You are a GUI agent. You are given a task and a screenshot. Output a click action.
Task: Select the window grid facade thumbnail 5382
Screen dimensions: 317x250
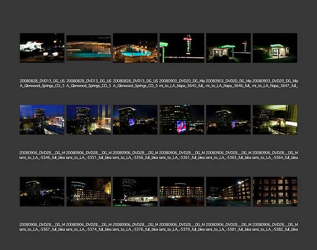tap(275, 192)
